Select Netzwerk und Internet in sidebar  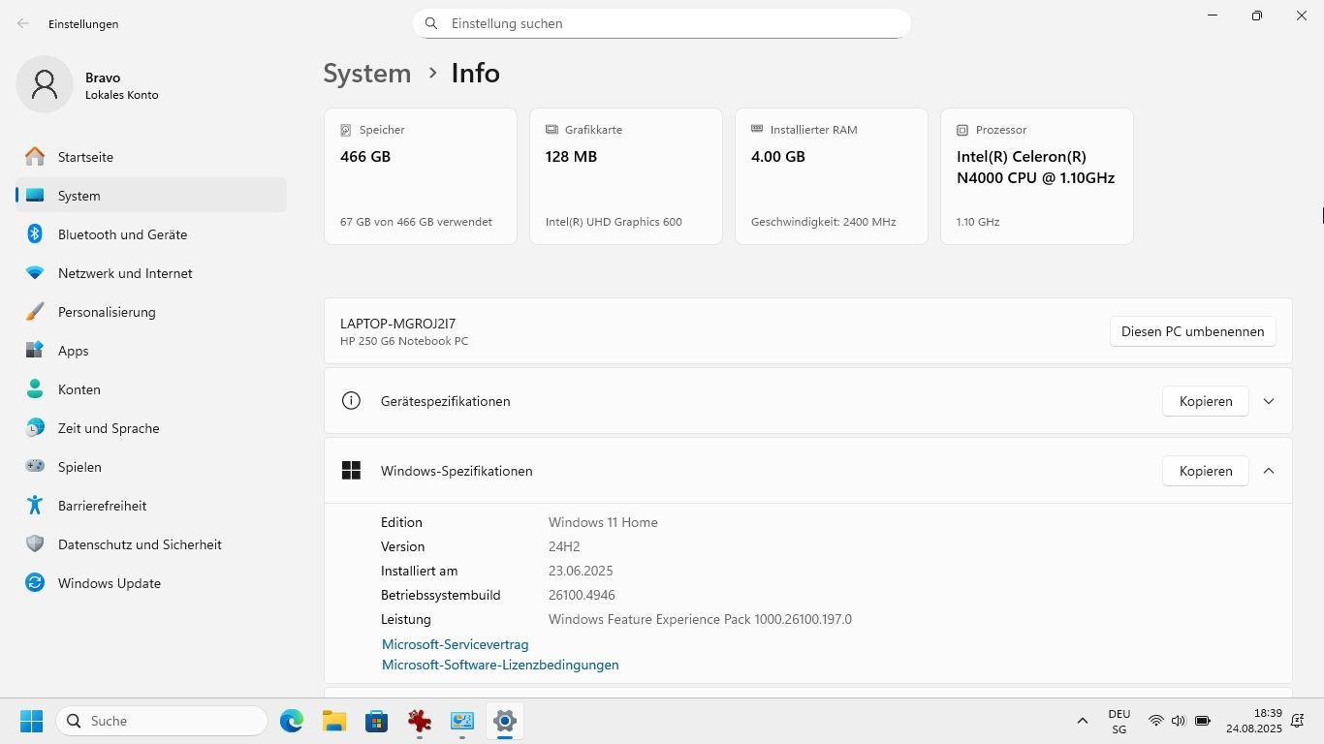click(125, 273)
